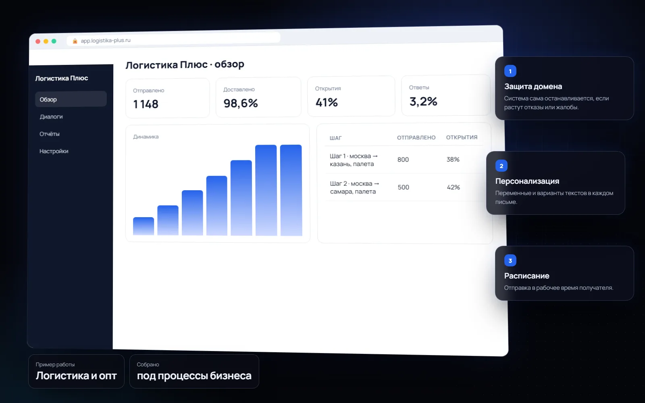Image resolution: width=645 pixels, height=403 pixels.
Task: Click the ОТКРЫТИЯ column header
Action: tap(462, 137)
